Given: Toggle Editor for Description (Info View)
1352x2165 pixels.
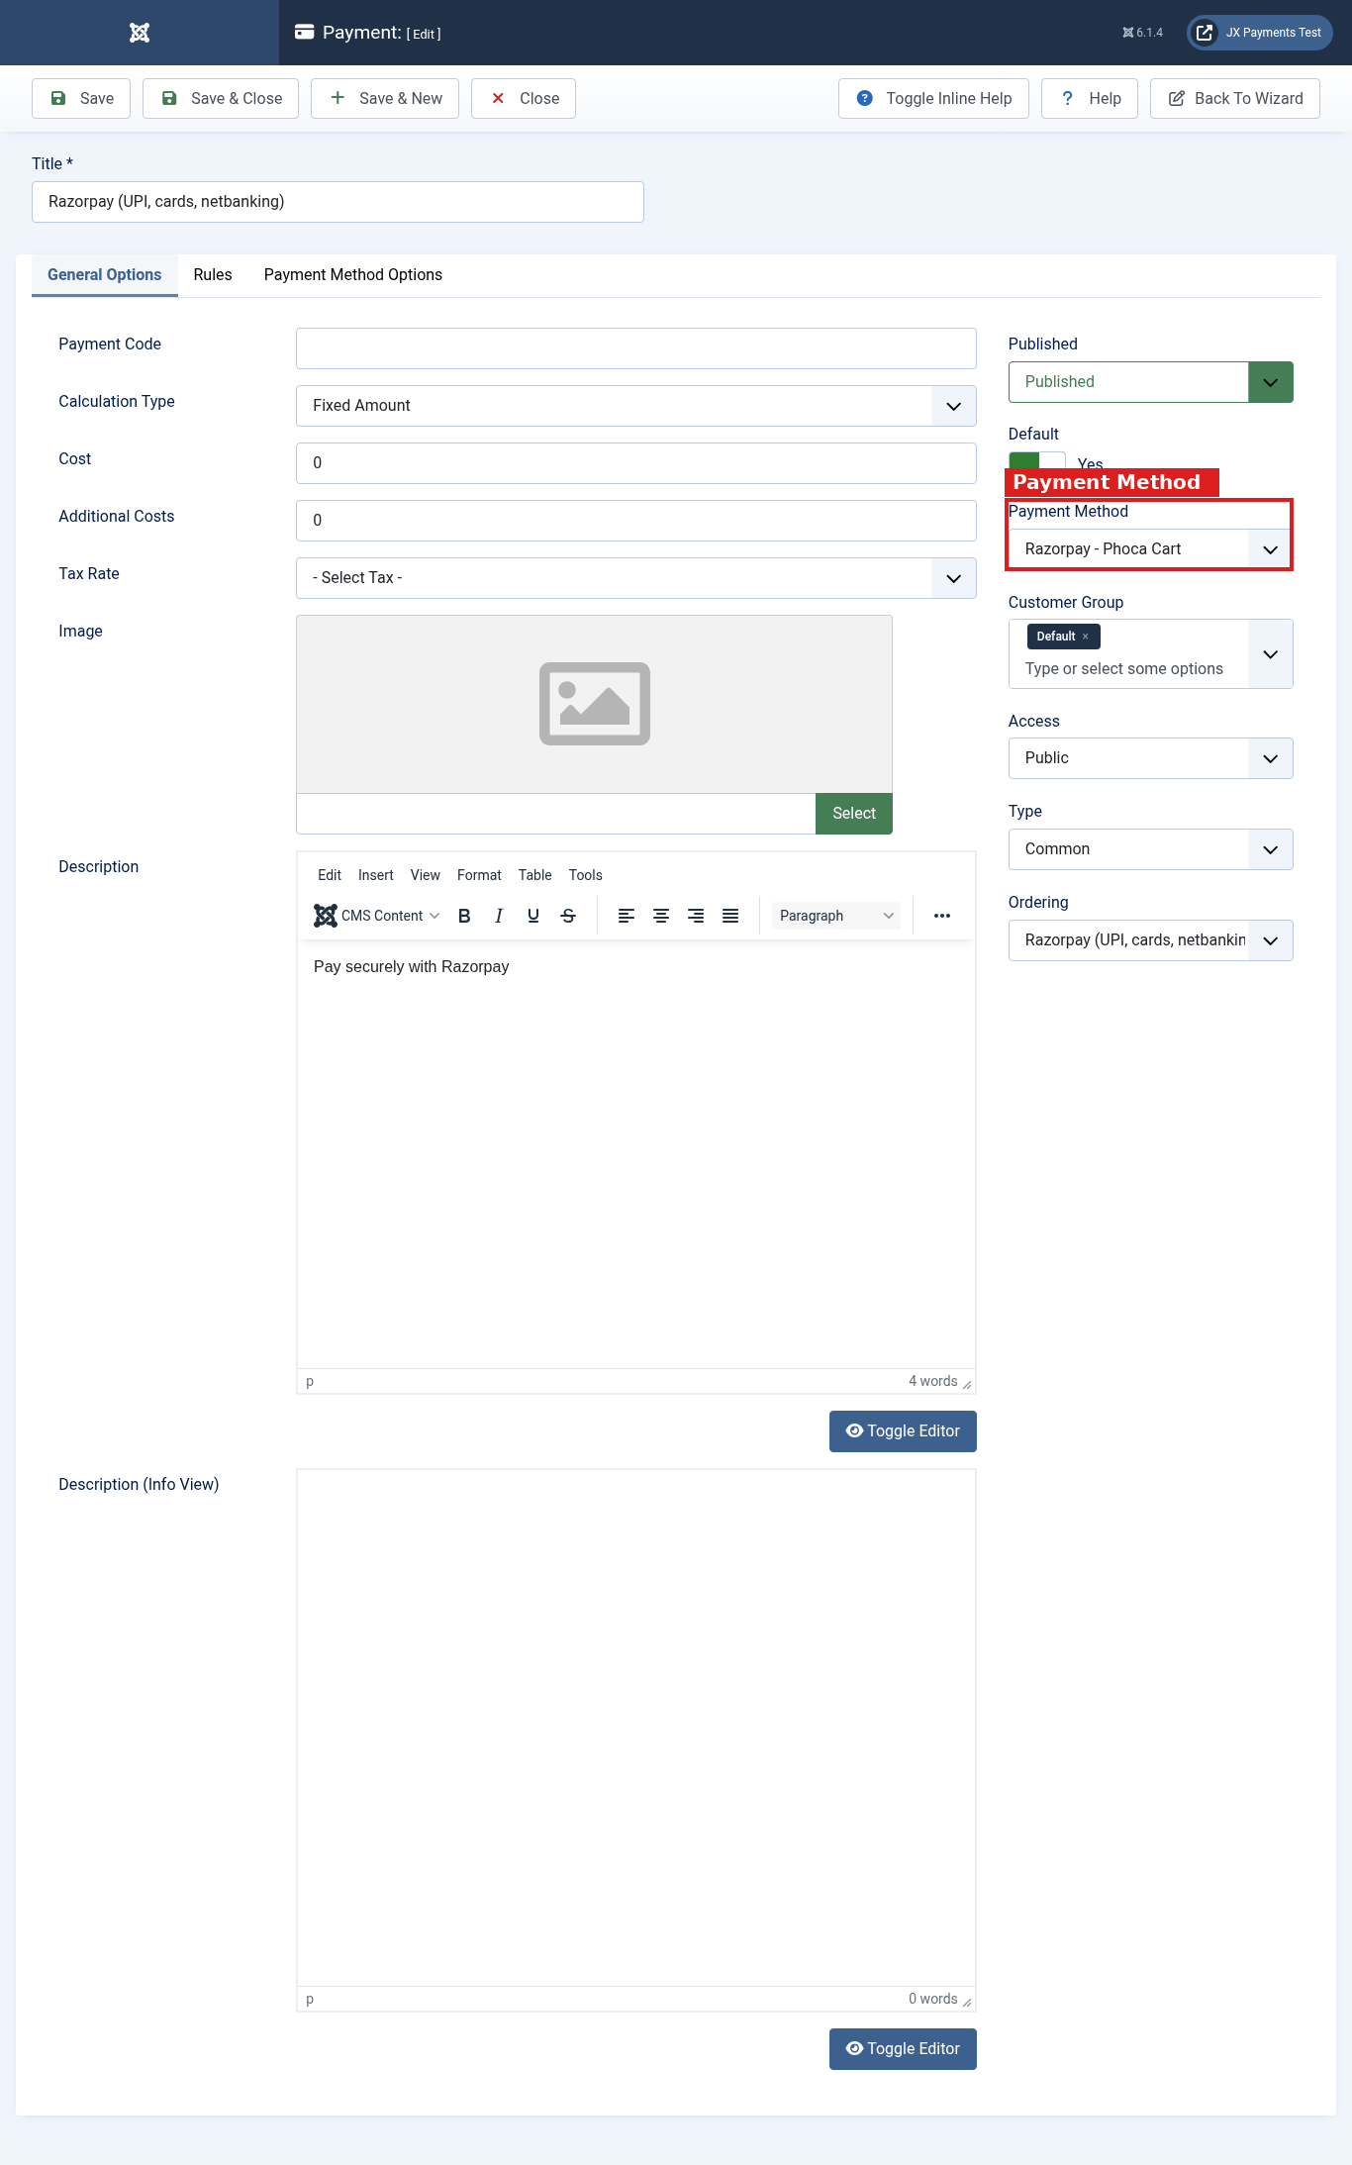Looking at the screenshot, I should point(903,2049).
